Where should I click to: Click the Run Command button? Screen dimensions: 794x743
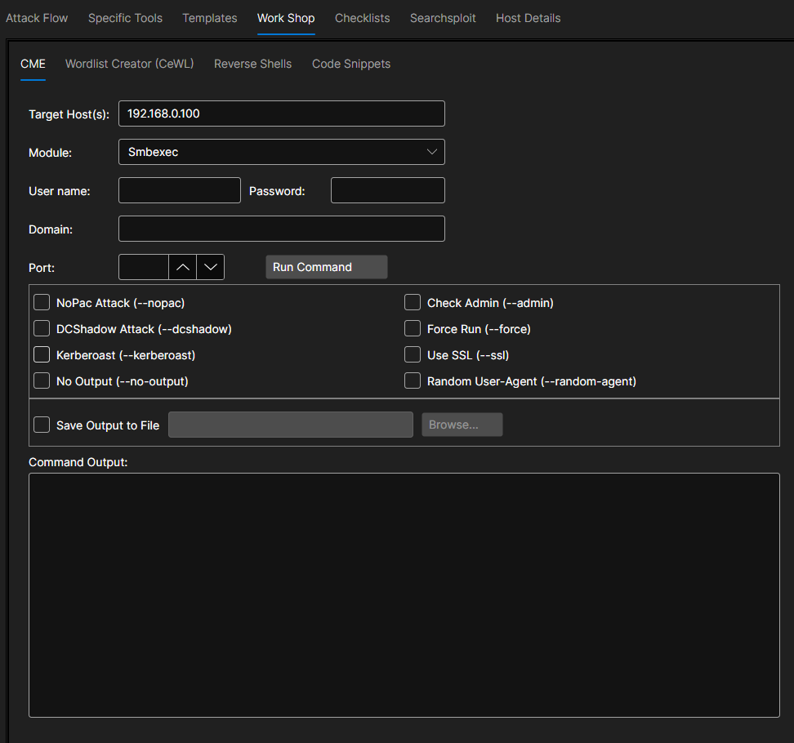[326, 267]
